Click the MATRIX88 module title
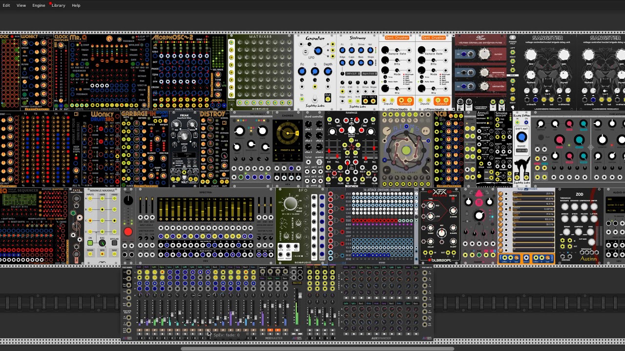The width and height of the screenshot is (625, 351). click(x=261, y=37)
